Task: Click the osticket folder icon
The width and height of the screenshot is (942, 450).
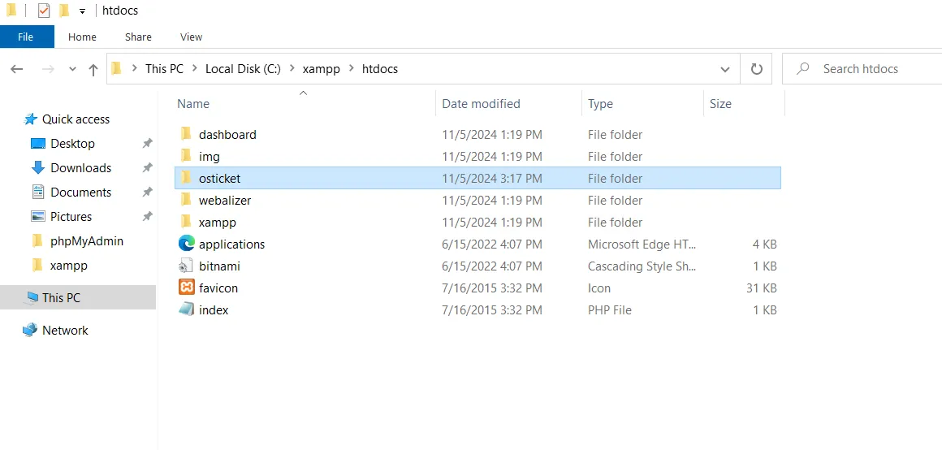Action: 186,178
